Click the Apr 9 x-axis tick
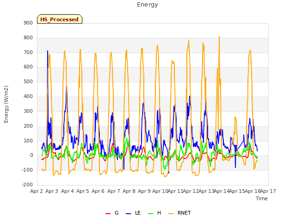296x222 pixels. 144,191
